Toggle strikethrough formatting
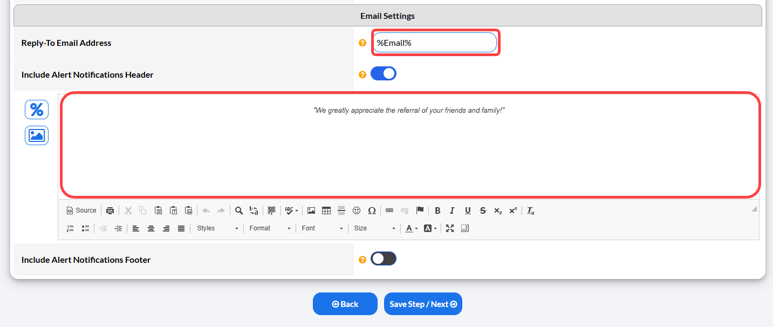 483,210
